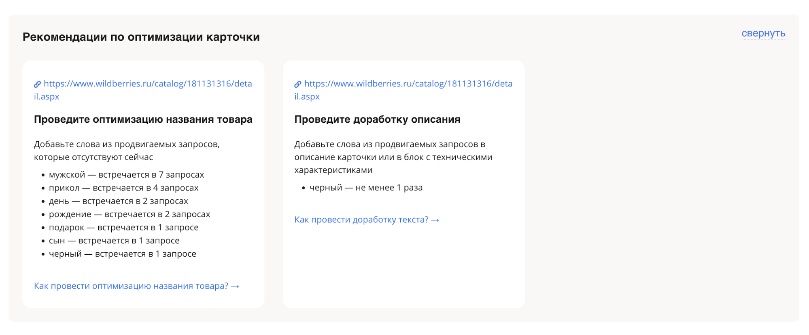Click the arrow icon after the title optimization help link

pos(235,287)
